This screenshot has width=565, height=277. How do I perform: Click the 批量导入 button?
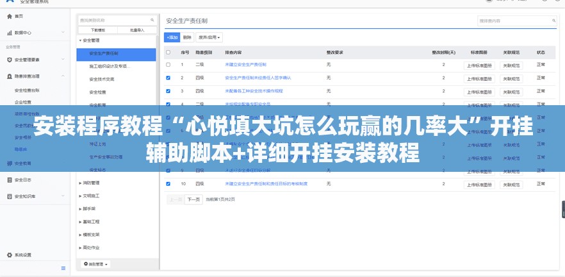137,30
